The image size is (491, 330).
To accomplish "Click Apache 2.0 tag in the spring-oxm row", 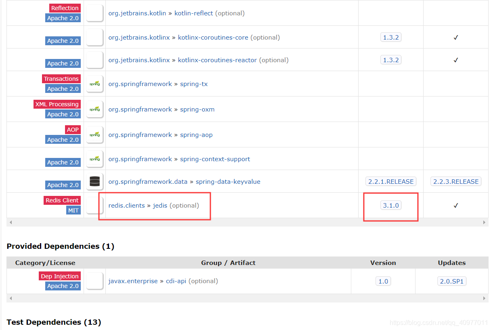I will pyautogui.click(x=63, y=114).
